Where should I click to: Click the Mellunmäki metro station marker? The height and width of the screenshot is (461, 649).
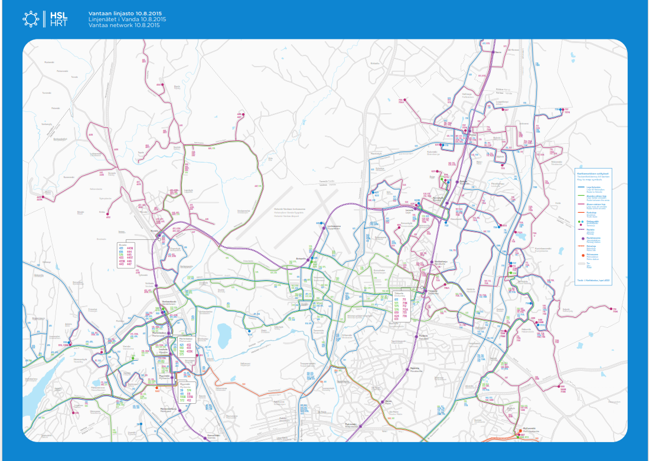tap(520, 430)
